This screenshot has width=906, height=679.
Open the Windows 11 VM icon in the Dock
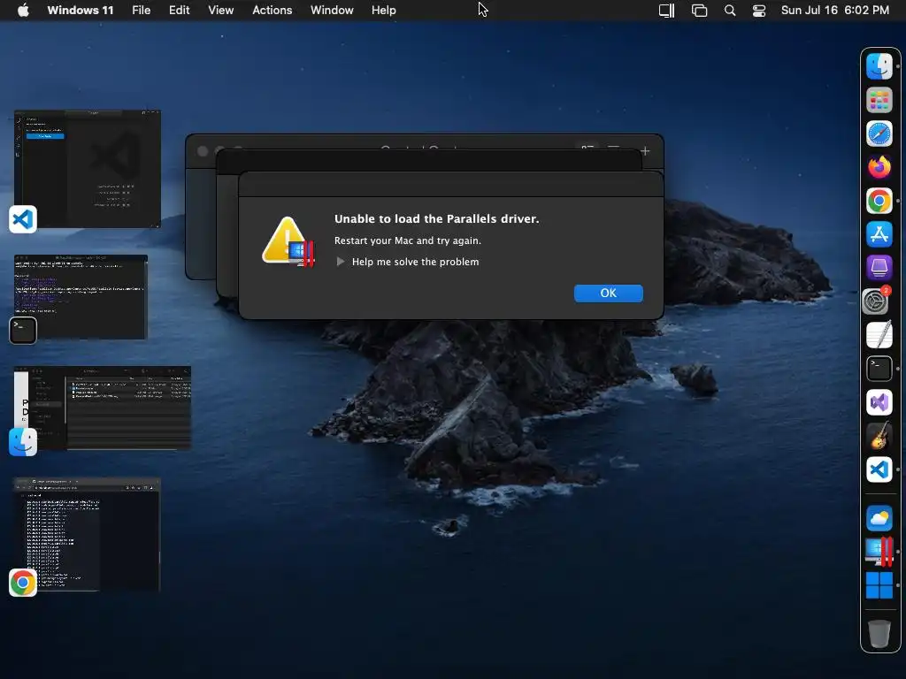879,585
